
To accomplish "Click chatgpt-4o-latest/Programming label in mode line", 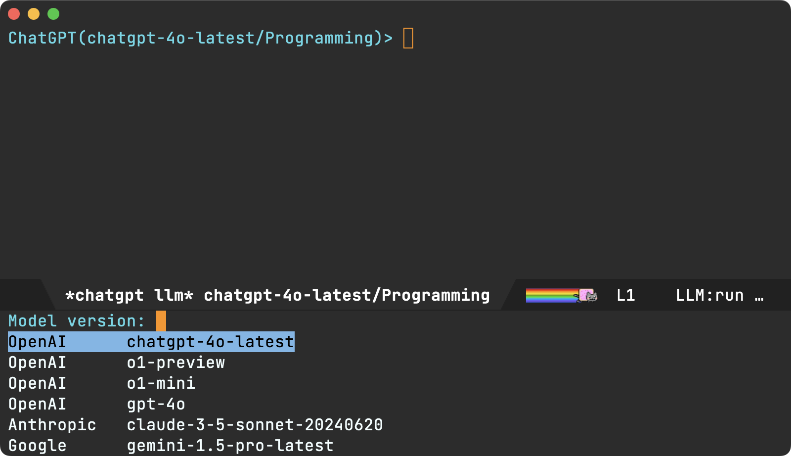I will [346, 295].
